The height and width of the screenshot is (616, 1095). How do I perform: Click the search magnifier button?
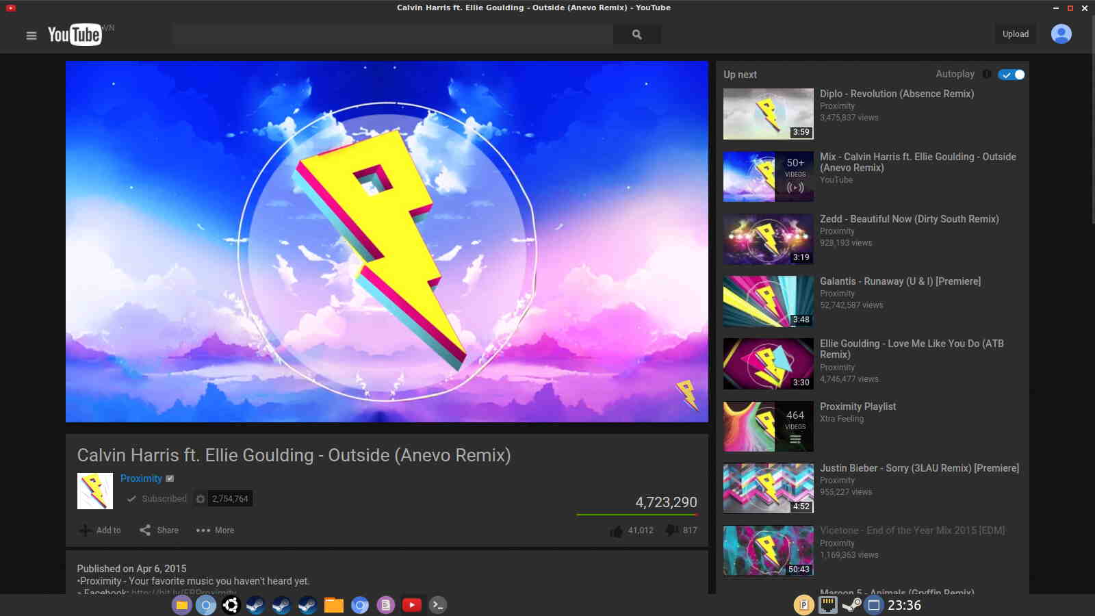pos(636,34)
